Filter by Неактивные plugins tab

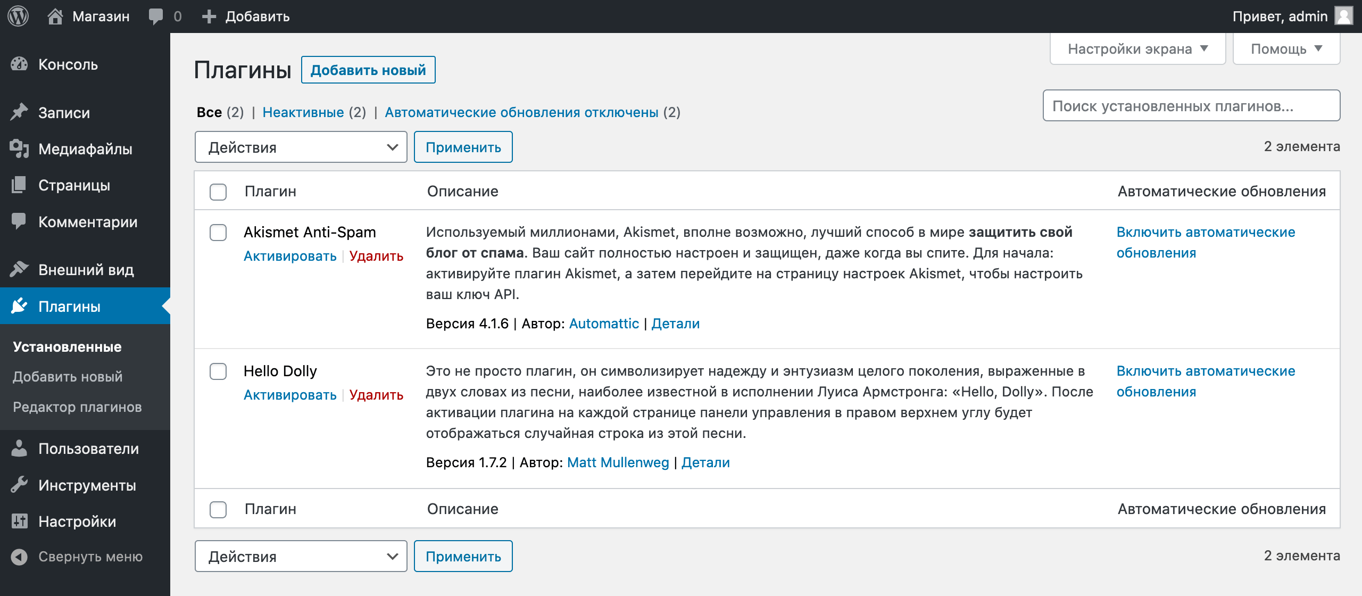click(303, 112)
